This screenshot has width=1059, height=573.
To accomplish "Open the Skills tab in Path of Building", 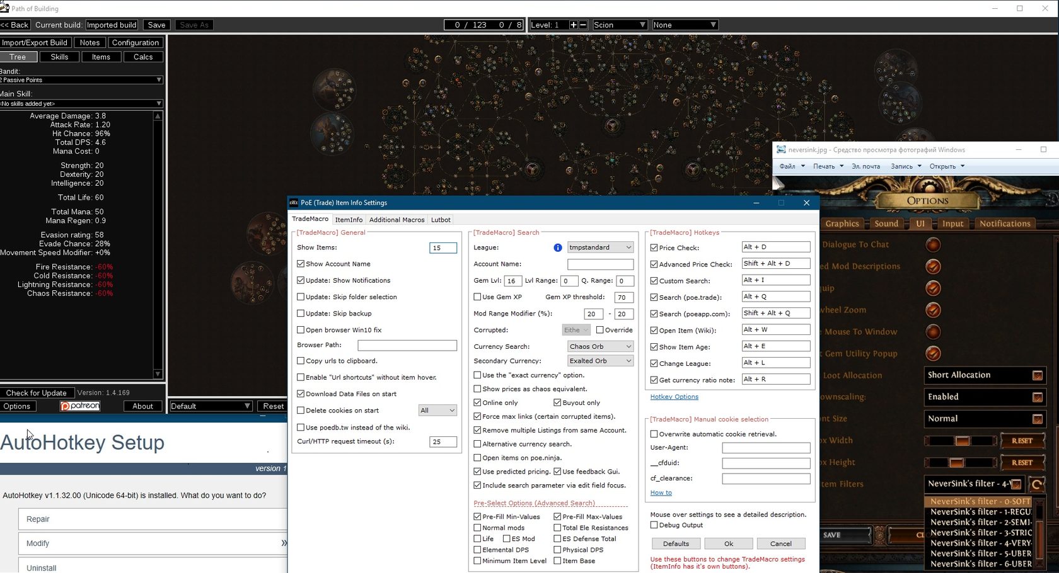I will tap(59, 57).
